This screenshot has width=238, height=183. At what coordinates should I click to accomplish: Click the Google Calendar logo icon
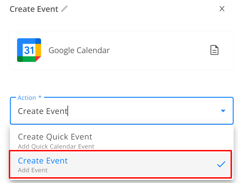click(29, 50)
